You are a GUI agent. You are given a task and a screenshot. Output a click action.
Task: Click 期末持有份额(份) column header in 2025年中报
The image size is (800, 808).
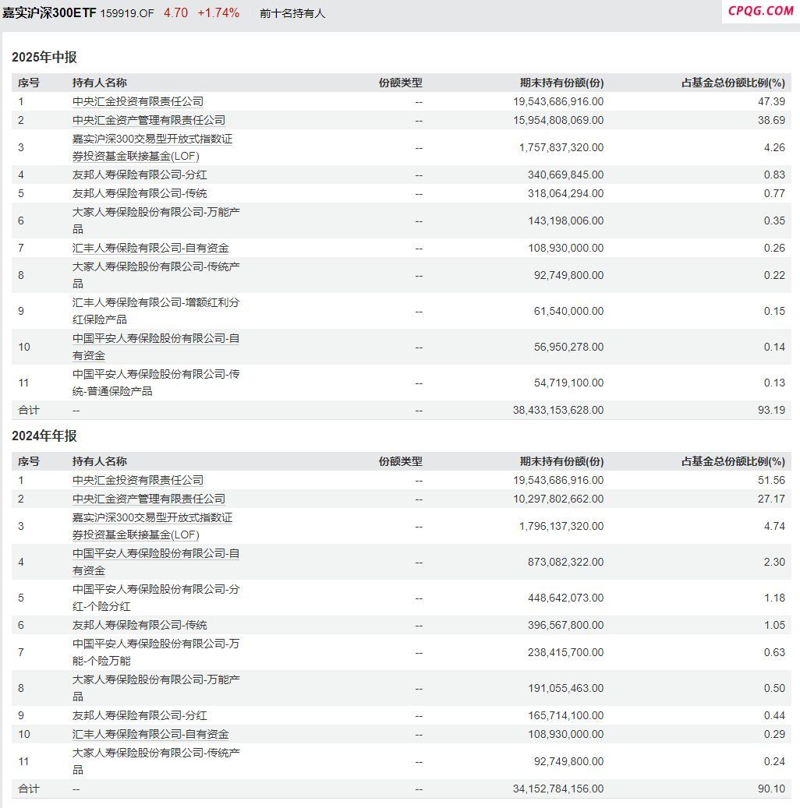(561, 83)
